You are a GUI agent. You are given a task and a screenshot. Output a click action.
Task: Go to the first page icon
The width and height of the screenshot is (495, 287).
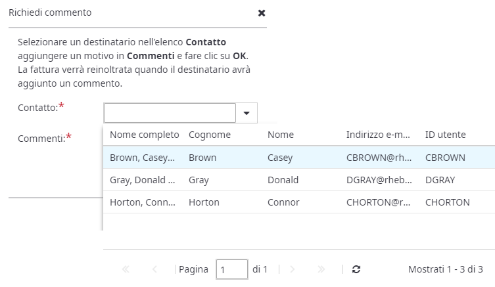click(126, 269)
